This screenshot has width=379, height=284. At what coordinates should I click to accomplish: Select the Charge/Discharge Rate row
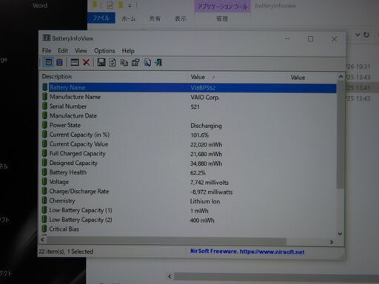(189, 192)
